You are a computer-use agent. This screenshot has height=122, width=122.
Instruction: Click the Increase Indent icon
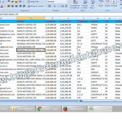(x=24, y=6)
